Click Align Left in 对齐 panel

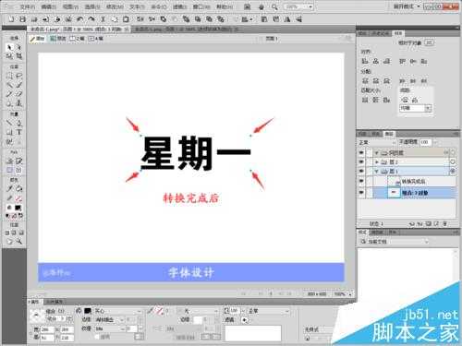click(365, 61)
